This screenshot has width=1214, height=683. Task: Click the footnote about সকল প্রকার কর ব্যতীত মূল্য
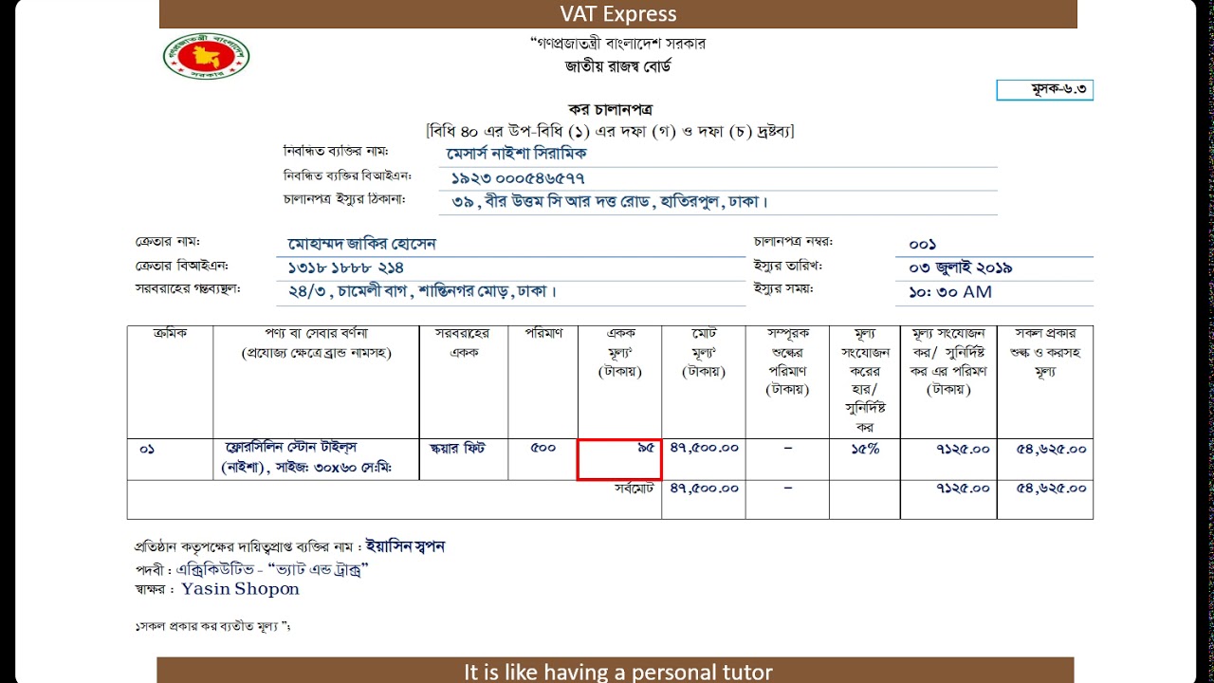tap(212, 627)
